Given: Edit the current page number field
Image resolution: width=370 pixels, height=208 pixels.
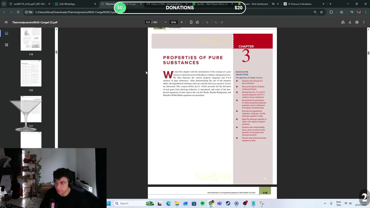Looking at the screenshot, I should click(148, 22).
